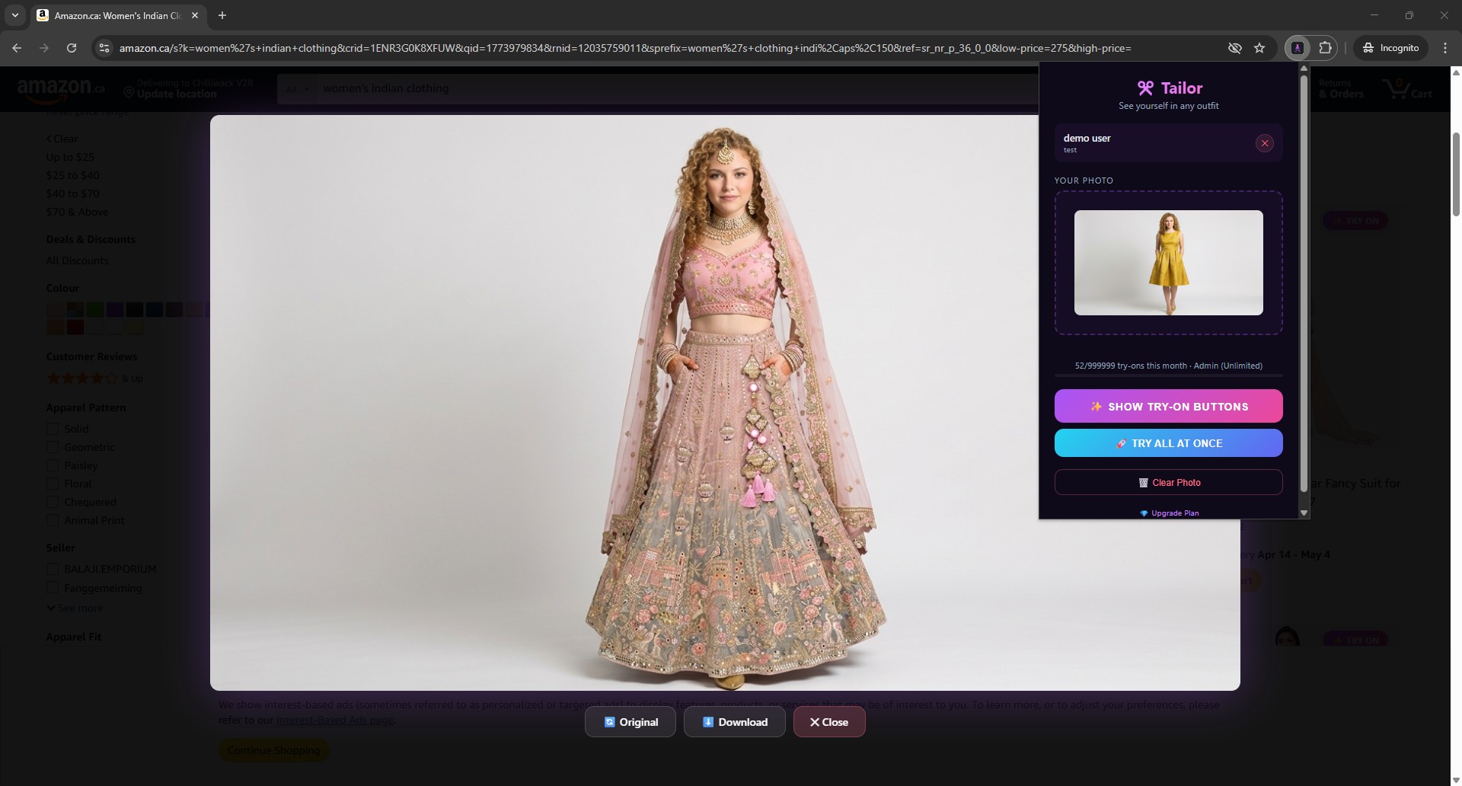Enable the Floral pattern filter
1462x786 pixels.
(x=53, y=484)
